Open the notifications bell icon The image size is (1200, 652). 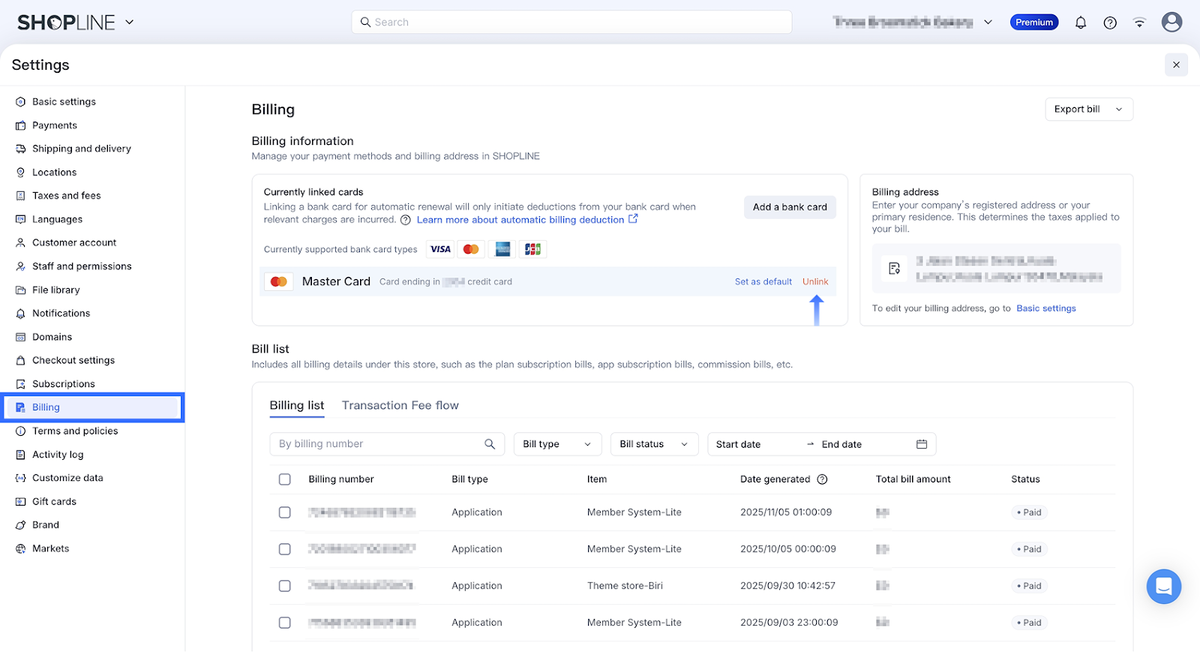(1080, 23)
